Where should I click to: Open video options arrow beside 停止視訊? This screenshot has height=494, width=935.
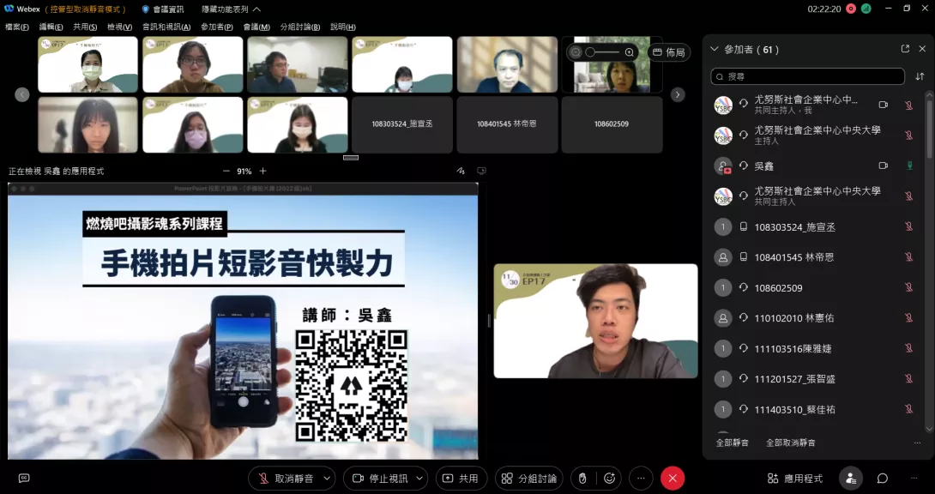point(419,478)
